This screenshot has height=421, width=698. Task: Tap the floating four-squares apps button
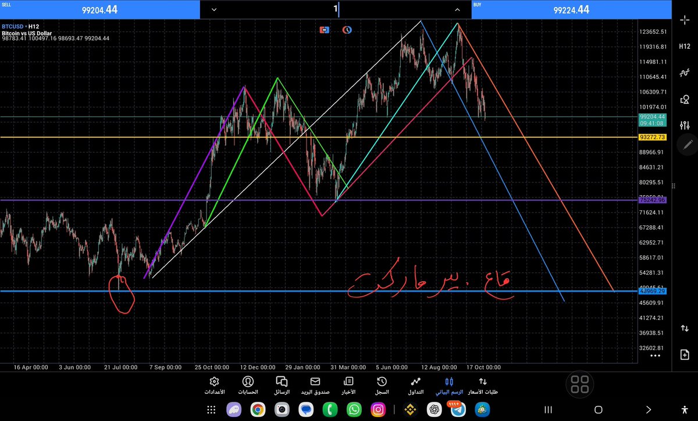click(x=580, y=384)
